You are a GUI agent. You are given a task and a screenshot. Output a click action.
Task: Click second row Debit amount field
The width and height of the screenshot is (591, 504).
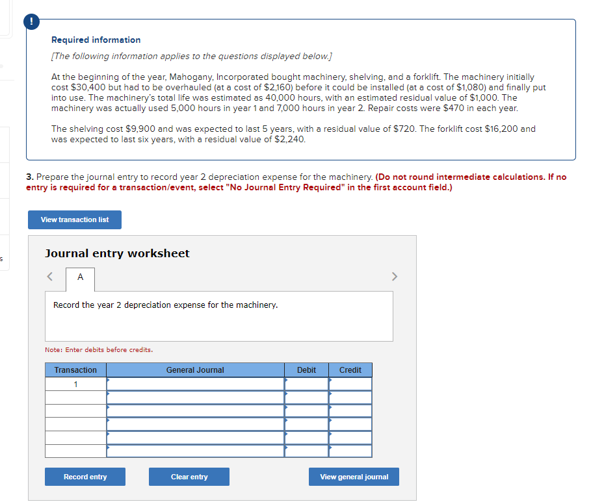(x=306, y=397)
